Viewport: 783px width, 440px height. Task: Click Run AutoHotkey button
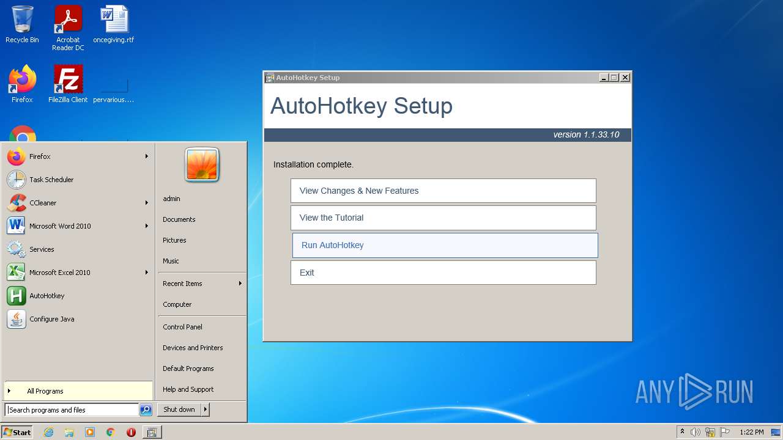pyautogui.click(x=445, y=245)
